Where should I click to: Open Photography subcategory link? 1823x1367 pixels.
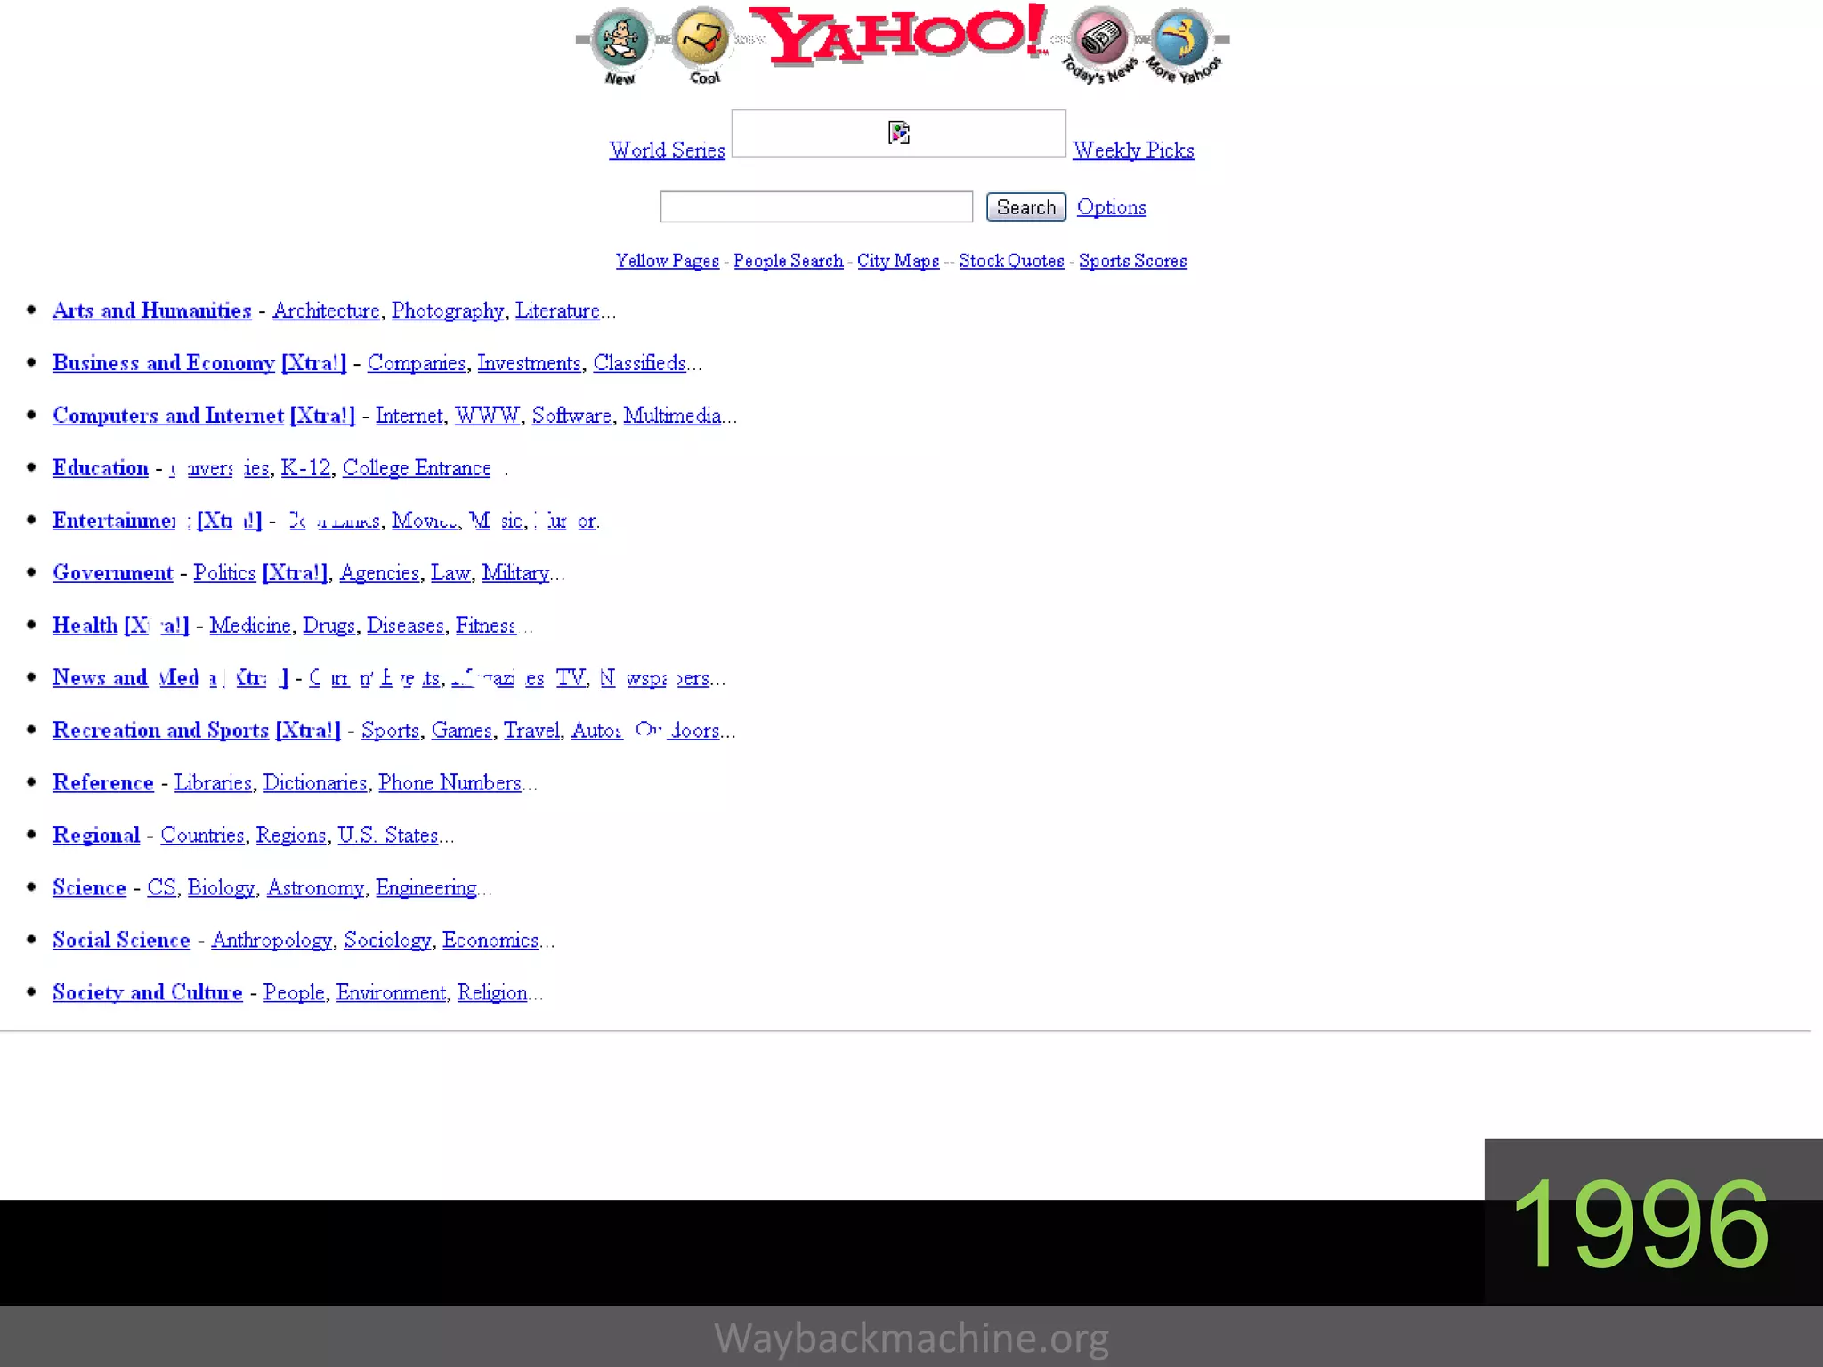(448, 311)
